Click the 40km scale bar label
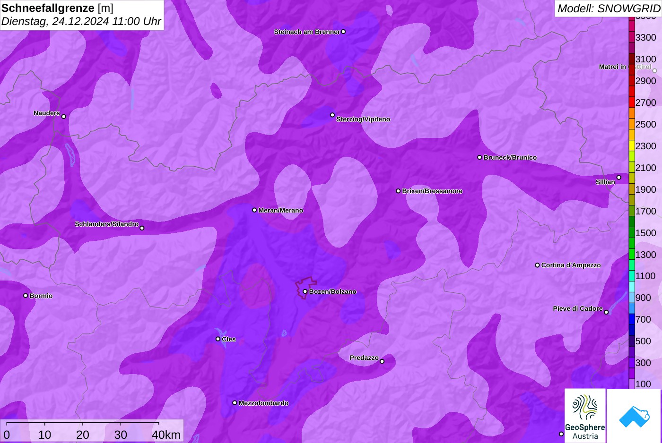662x443 pixels. [166, 435]
